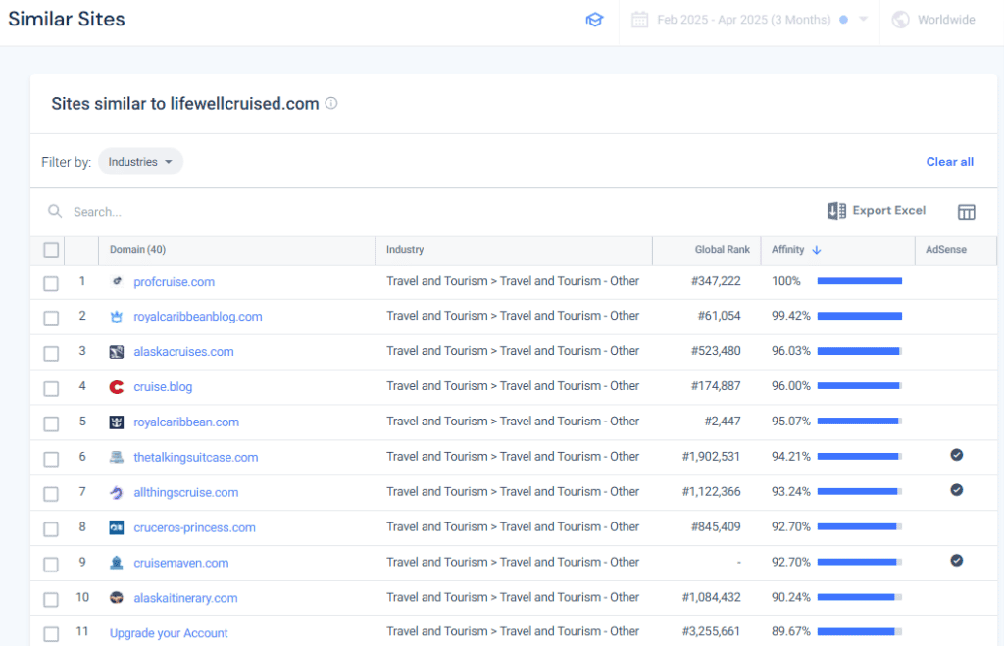Viewport: 1004px width, 646px height.
Task: Tick the allthingscruise.com checkbox
Action: tap(51, 494)
